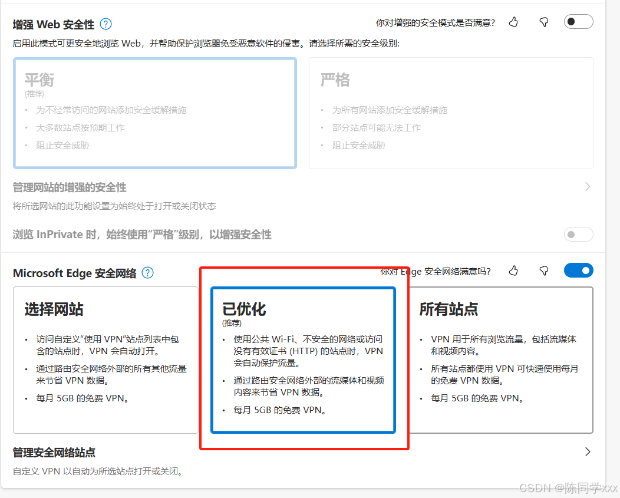Image resolution: width=620 pixels, height=498 pixels.
Task: Thumbs up for Edge 安全网络 feedback
Action: coord(514,271)
